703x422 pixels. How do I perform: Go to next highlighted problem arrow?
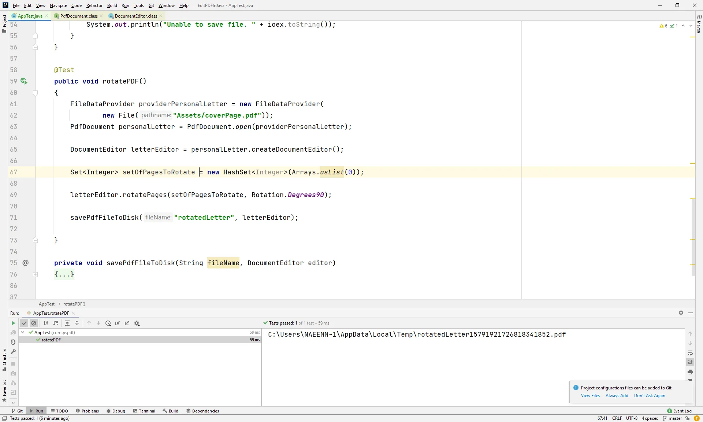[x=691, y=26]
